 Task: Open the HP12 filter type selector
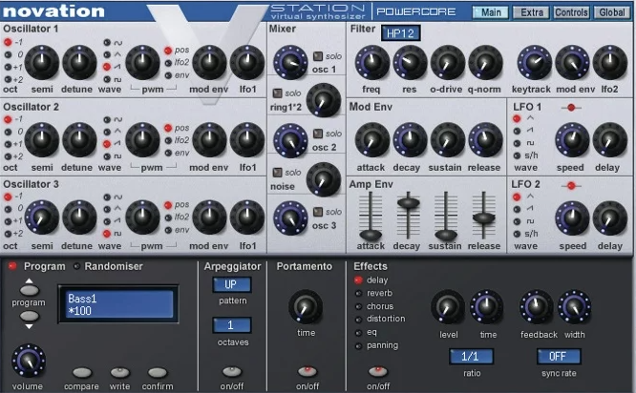tap(400, 33)
